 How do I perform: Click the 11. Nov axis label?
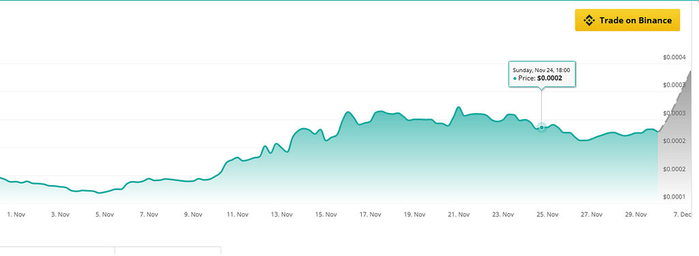[237, 214]
